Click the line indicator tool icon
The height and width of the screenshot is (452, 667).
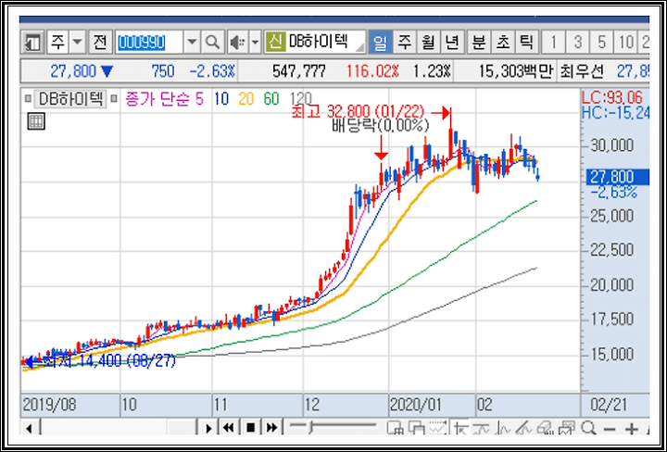483,429
